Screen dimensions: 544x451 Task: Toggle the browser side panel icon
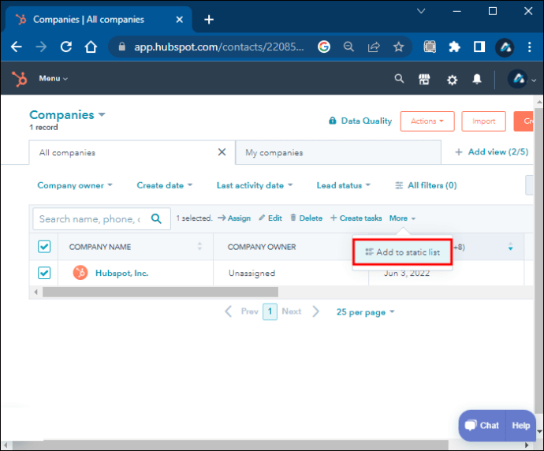click(x=479, y=47)
